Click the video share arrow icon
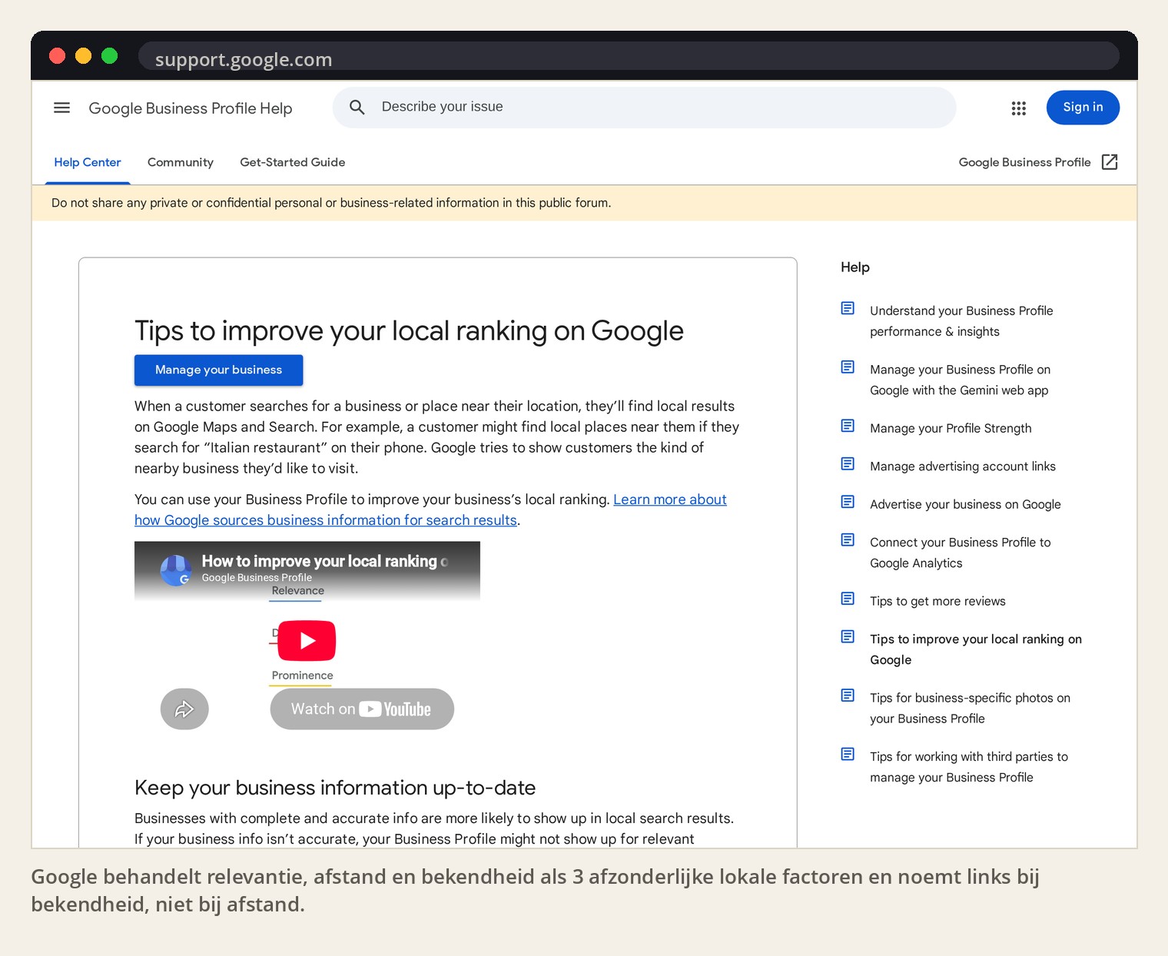The image size is (1168, 956). coord(184,709)
